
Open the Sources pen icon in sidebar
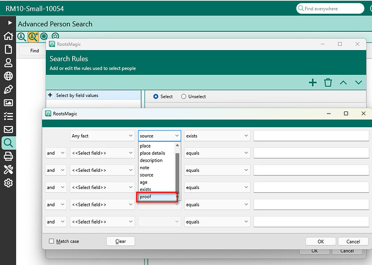(x=8, y=89)
